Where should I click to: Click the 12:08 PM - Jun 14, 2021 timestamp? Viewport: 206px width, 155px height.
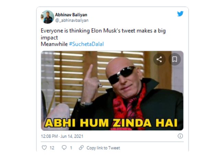(x=62, y=136)
